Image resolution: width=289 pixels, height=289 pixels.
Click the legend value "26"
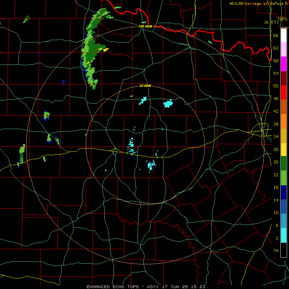pyautogui.click(x=276, y=162)
